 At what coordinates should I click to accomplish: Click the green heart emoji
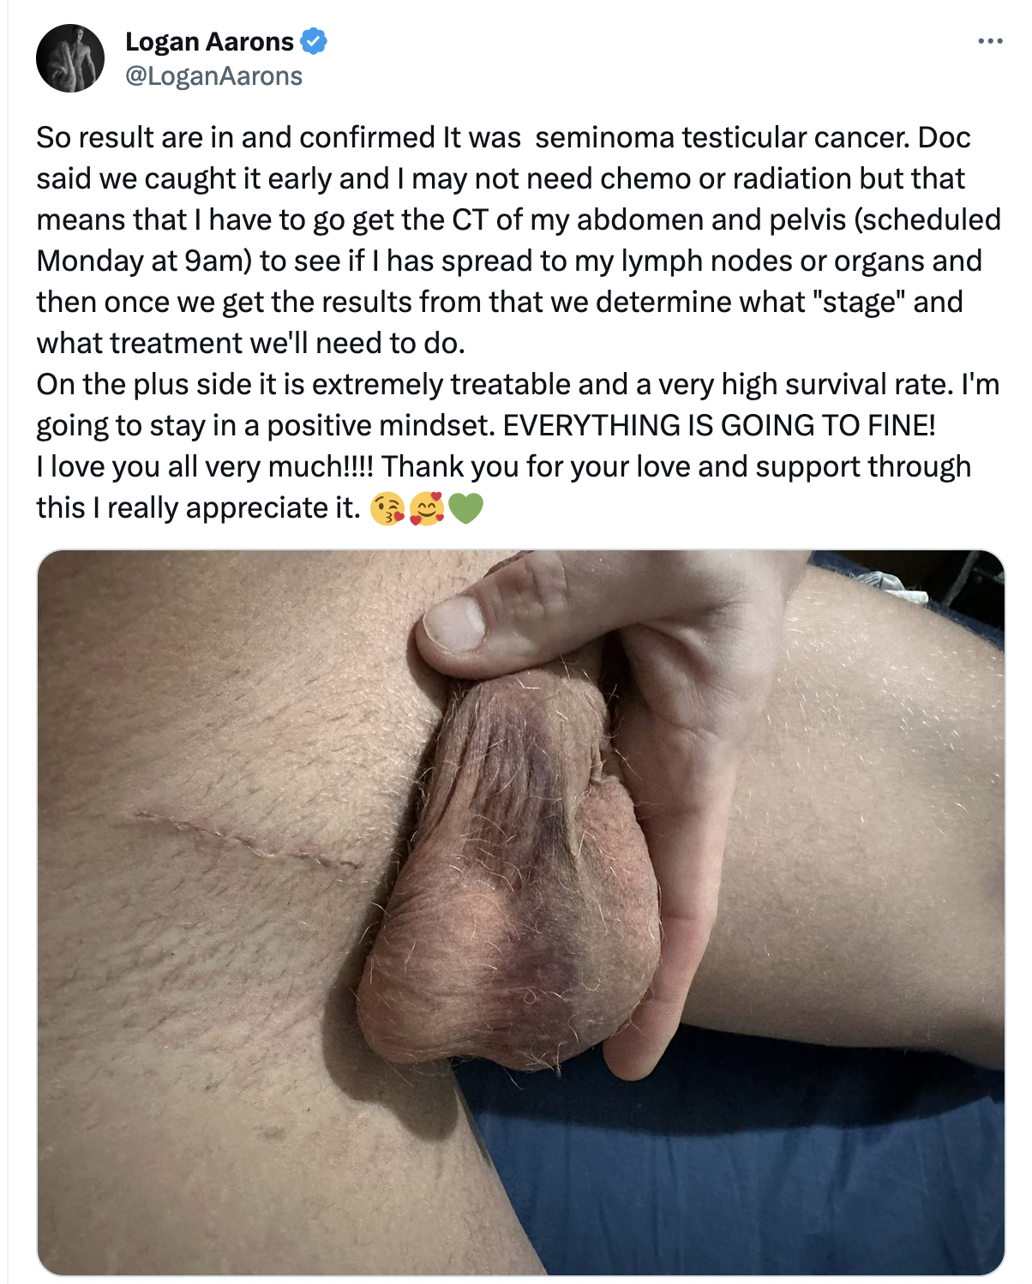(465, 509)
